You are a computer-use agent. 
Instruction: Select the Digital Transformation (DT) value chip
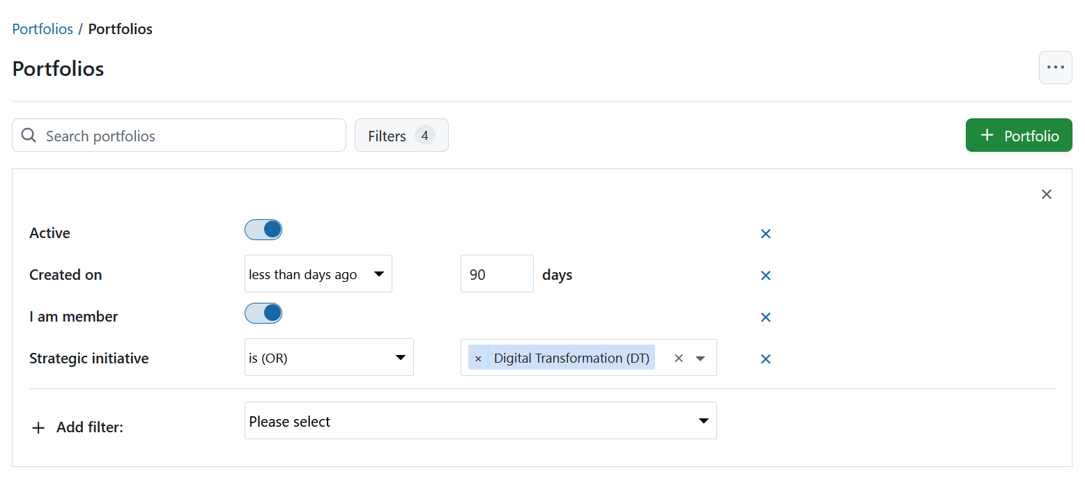point(571,358)
